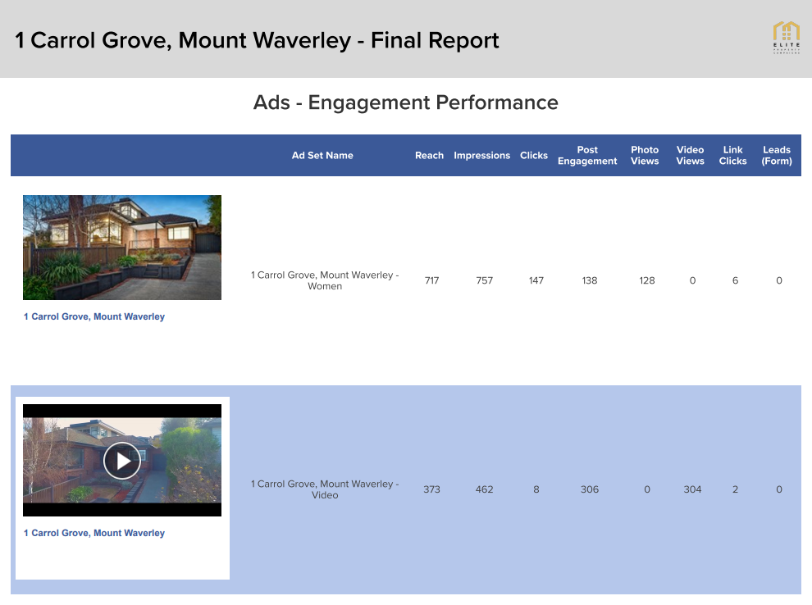Open the video ad thumbnail preview
Viewport: 812px width, 605px height.
pyautogui.click(x=122, y=460)
